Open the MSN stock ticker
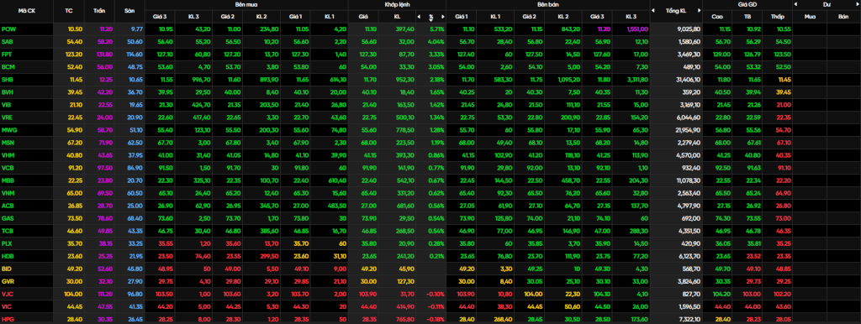Screen dimensions: 861x324 (8, 143)
